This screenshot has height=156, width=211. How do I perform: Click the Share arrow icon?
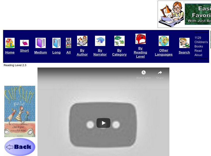point(160,72)
